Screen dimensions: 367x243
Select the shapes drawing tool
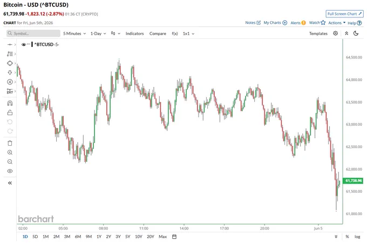(10, 63)
